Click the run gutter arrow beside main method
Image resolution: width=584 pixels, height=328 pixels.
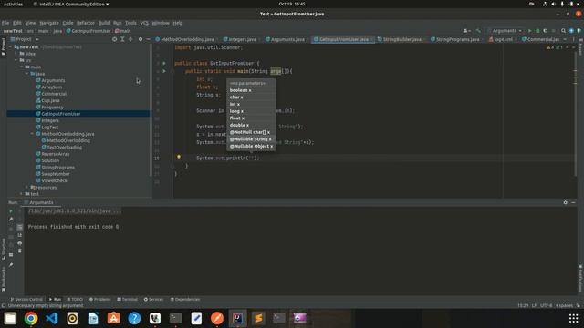pos(164,71)
